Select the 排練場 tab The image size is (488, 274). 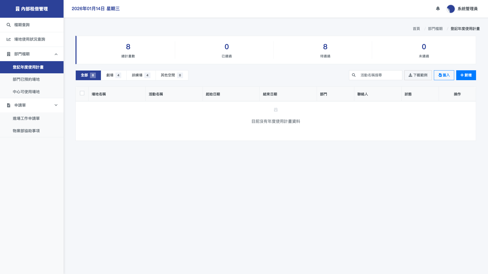[141, 75]
